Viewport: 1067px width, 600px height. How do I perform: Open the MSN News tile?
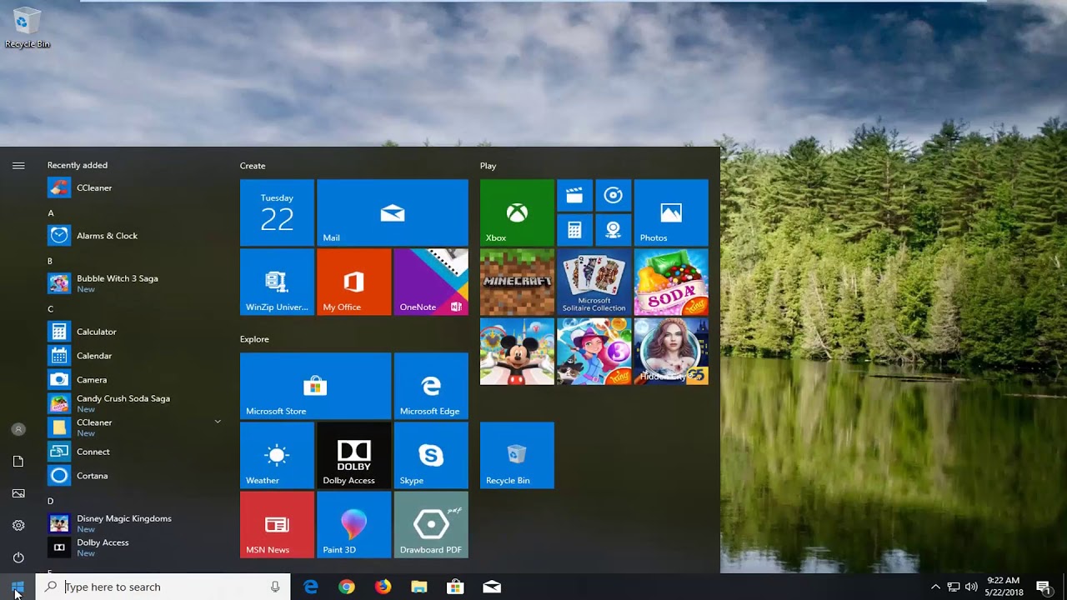coord(277,524)
